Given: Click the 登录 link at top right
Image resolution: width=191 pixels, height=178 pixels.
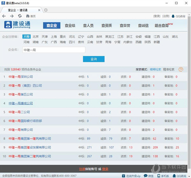Looking at the screenshot, I should [x=157, y=16].
